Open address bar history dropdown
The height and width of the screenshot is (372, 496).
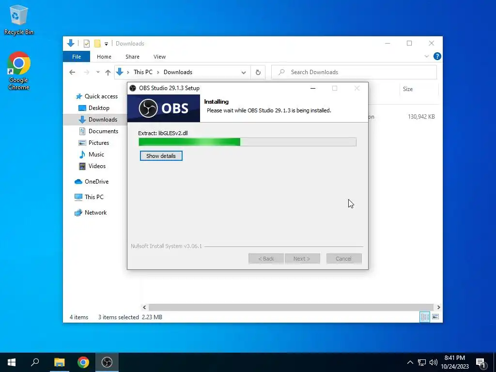pos(244,73)
